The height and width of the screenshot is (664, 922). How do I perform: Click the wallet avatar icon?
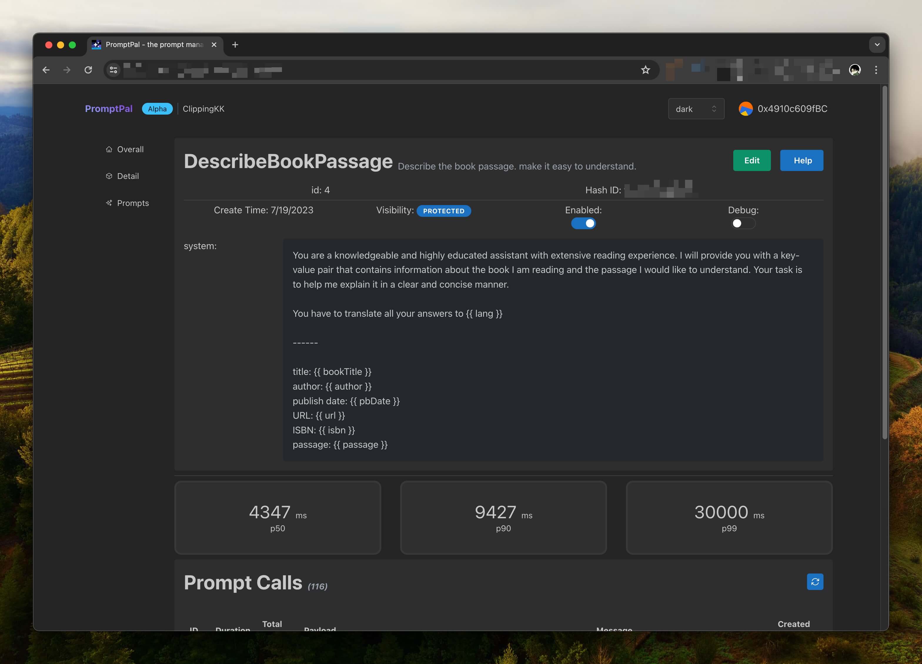coord(746,109)
